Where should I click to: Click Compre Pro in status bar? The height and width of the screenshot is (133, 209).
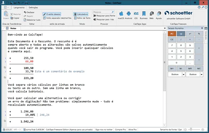[x=120, y=129]
